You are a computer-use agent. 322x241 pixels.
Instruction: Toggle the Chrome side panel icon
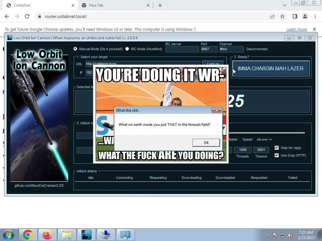[x=295, y=16]
